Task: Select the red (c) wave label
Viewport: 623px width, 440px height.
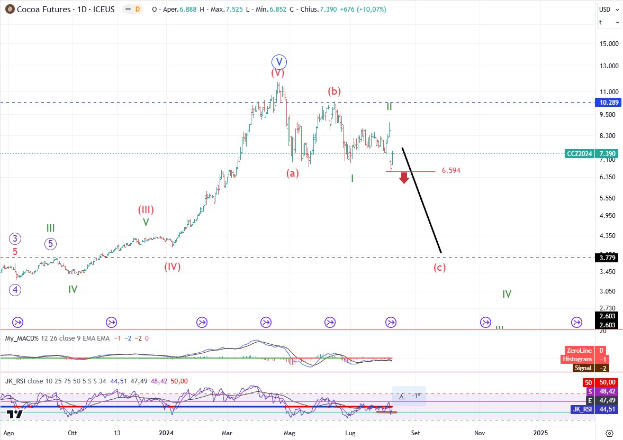Action: 439,267
